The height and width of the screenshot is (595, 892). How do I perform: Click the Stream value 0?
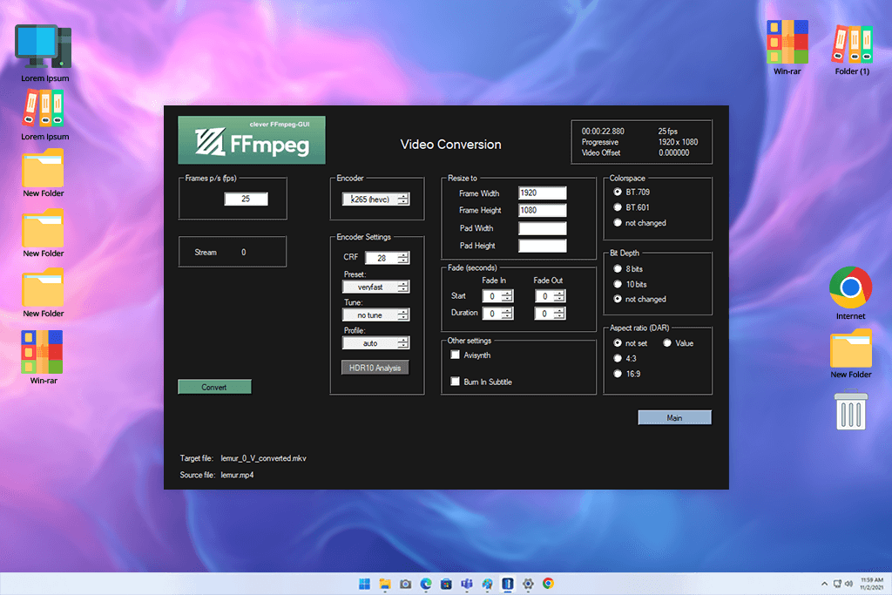[244, 252]
